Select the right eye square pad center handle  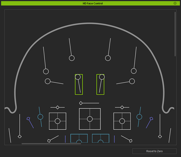(x=122, y=121)
